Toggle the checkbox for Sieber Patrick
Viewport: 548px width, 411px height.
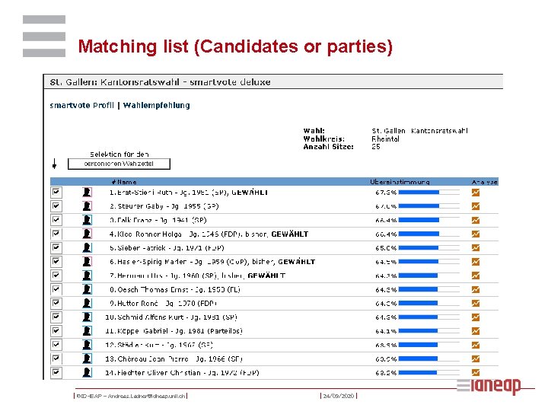[x=56, y=248]
